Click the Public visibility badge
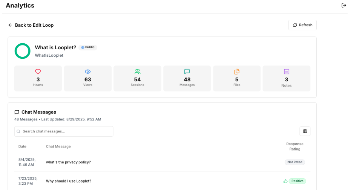The width and height of the screenshot is (348, 190). (x=88, y=47)
